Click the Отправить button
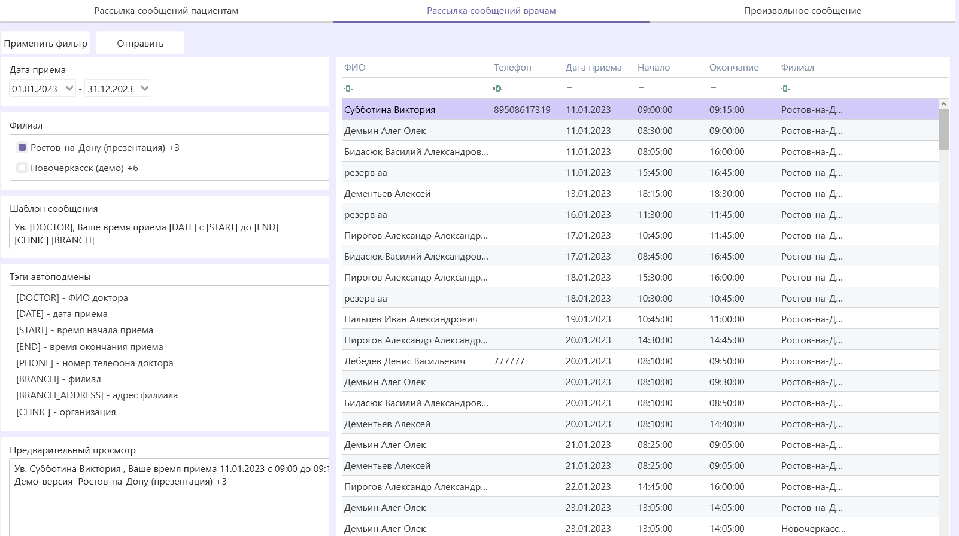Viewport: 959px width, 536px height. click(x=140, y=43)
